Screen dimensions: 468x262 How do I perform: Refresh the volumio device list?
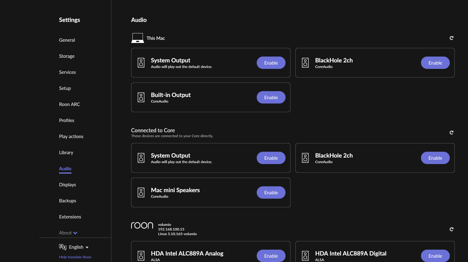point(451,229)
